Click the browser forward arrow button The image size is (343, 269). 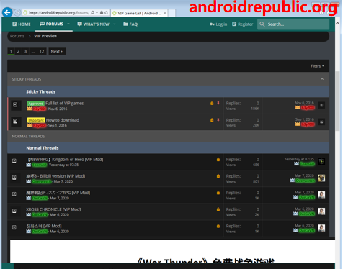coord(17,12)
